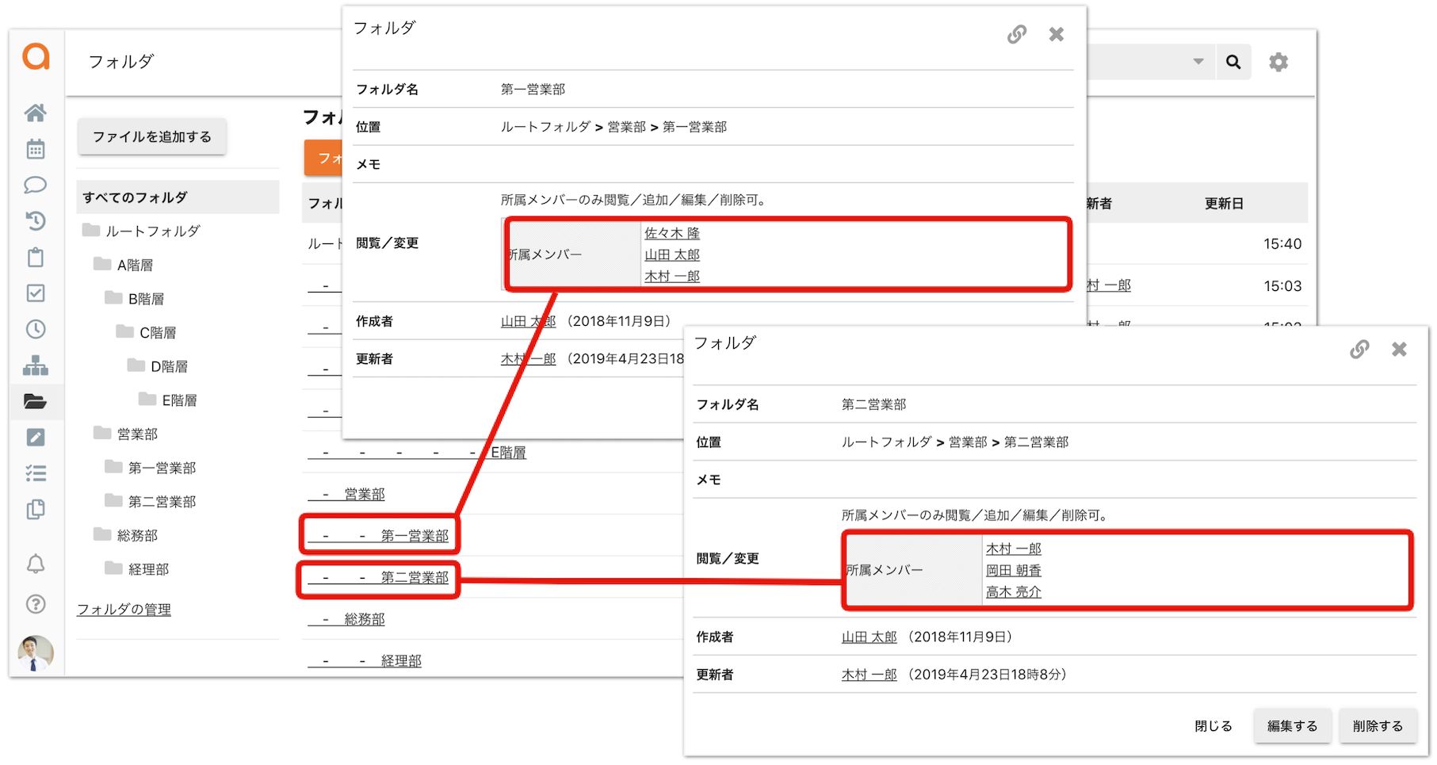
Task: Open member 山田 太郎 in 所属メンバー list
Action: point(672,254)
